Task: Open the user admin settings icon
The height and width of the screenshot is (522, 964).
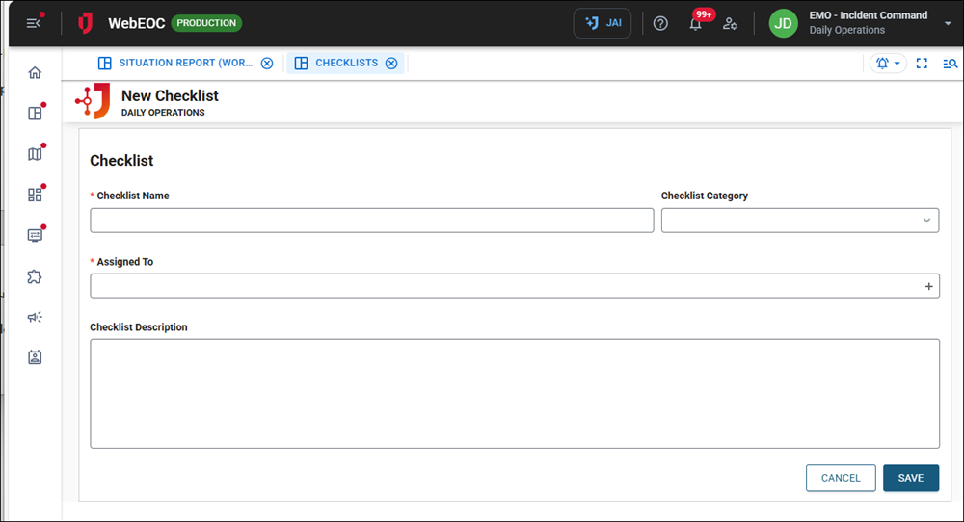Action: (x=731, y=24)
